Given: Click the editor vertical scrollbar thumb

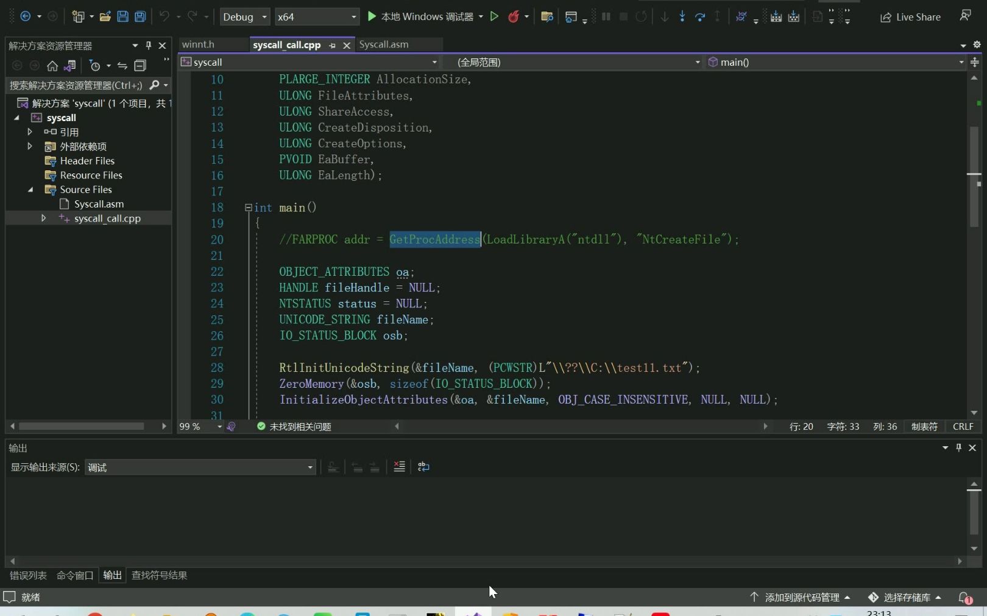Looking at the screenshot, I should 974,176.
